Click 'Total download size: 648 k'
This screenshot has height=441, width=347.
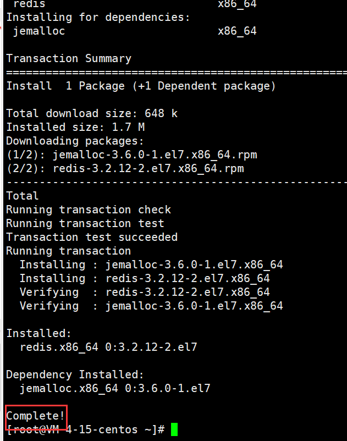(92, 114)
